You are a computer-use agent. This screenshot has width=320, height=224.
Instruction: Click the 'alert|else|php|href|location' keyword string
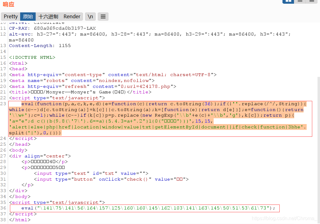[158, 127]
